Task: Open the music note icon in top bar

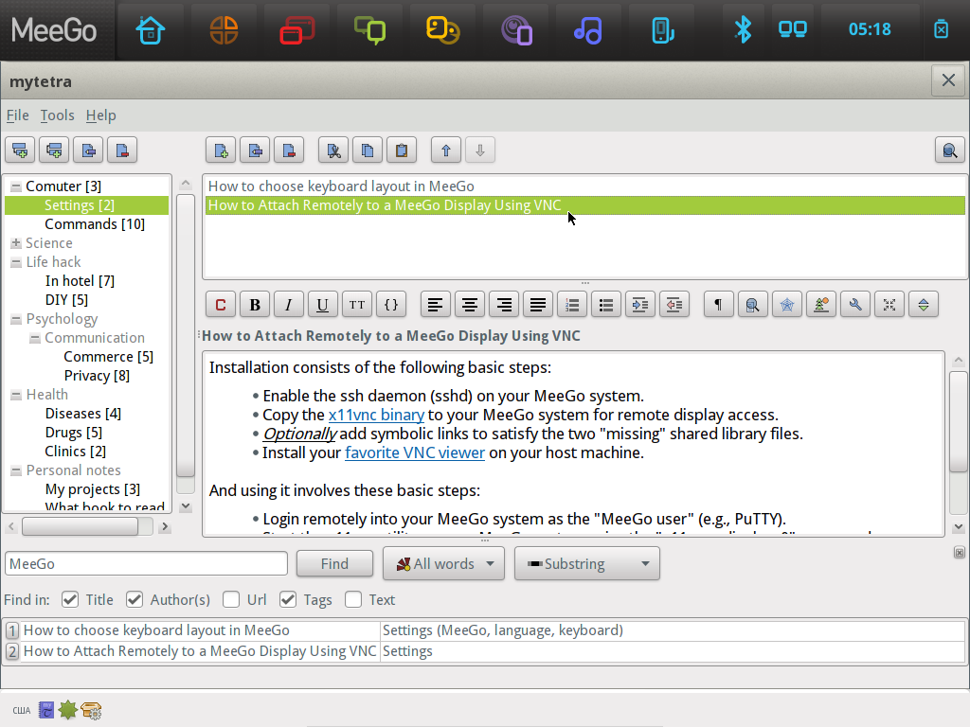Action: (x=587, y=30)
